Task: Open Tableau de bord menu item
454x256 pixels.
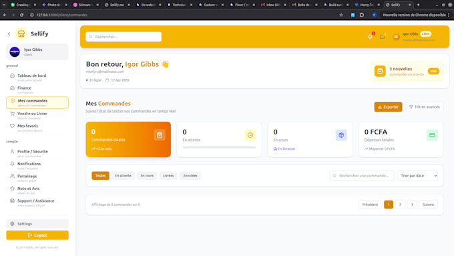Action: (37, 78)
